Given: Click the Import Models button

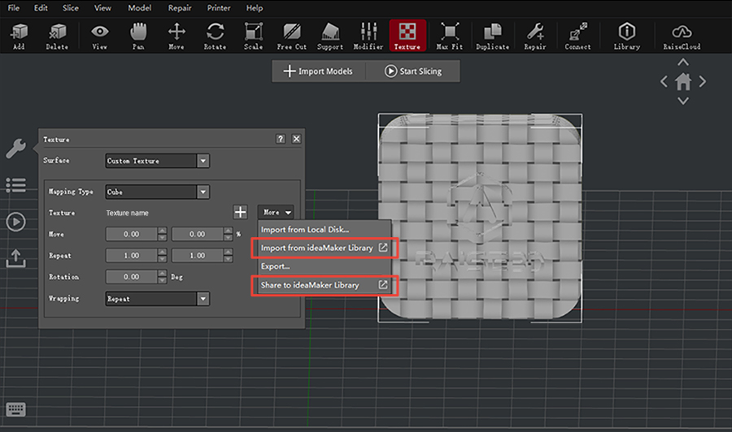Looking at the screenshot, I should pyautogui.click(x=319, y=71).
